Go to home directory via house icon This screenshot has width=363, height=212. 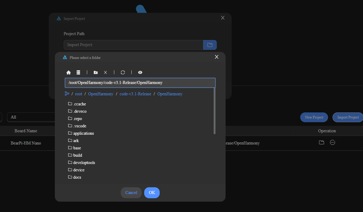coord(69,73)
